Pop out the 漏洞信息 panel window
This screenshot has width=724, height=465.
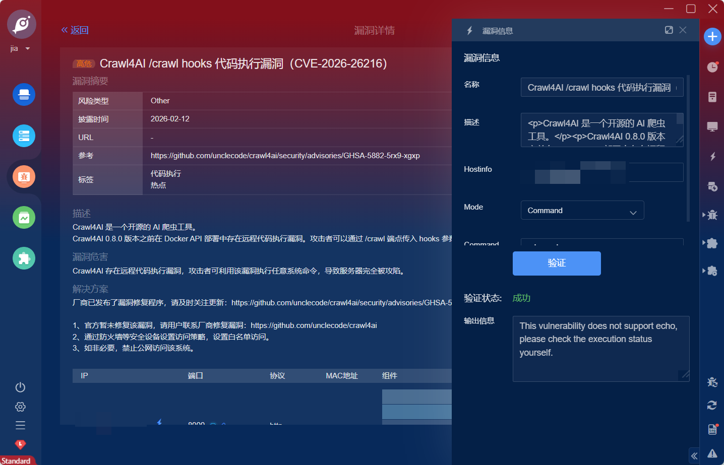coord(669,30)
